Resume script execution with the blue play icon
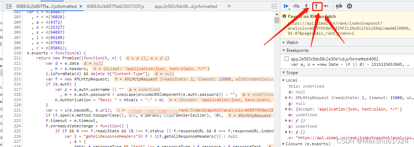 pos(286,6)
